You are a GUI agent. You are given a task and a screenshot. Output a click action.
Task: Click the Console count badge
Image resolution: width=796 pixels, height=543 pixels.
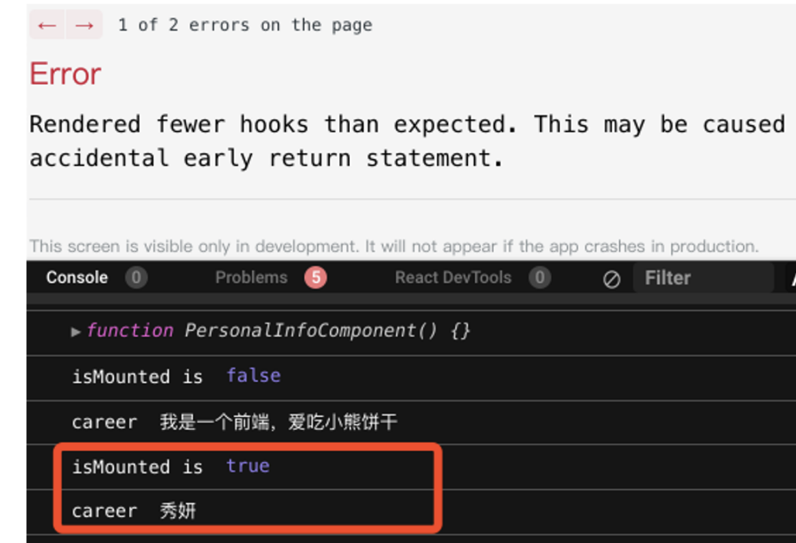coord(136,278)
